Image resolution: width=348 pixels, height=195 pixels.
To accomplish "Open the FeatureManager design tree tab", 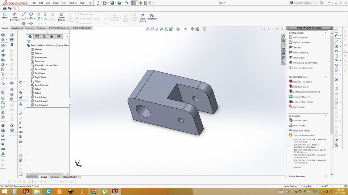I will 30,36.
